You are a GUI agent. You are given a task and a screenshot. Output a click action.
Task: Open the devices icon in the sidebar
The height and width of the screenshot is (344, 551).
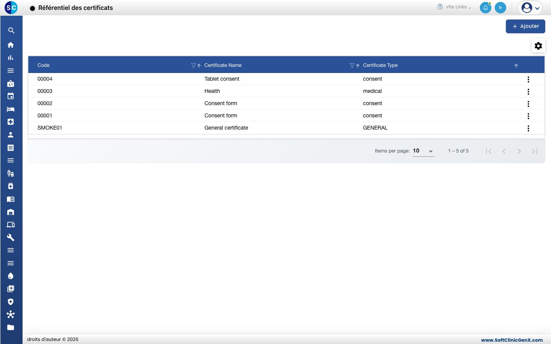tap(11, 225)
